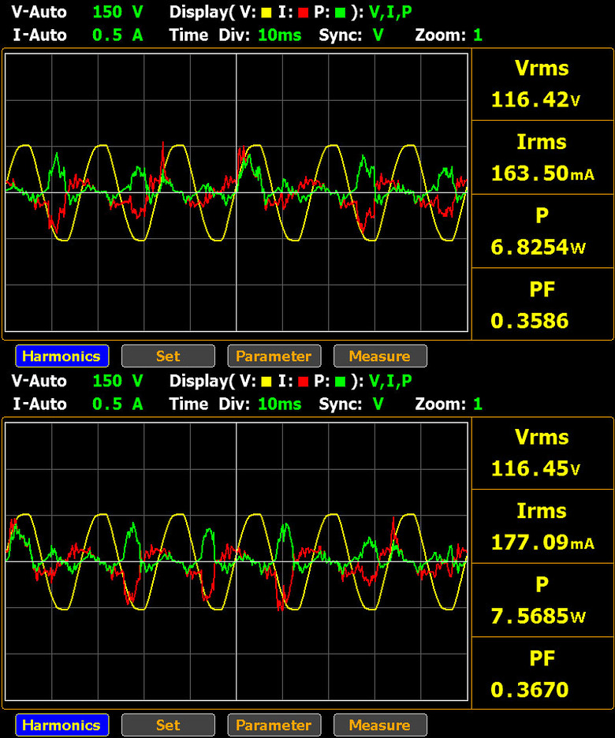Click the green P color swatch in lower header
The height and width of the screenshot is (738, 615).
tap(340, 382)
